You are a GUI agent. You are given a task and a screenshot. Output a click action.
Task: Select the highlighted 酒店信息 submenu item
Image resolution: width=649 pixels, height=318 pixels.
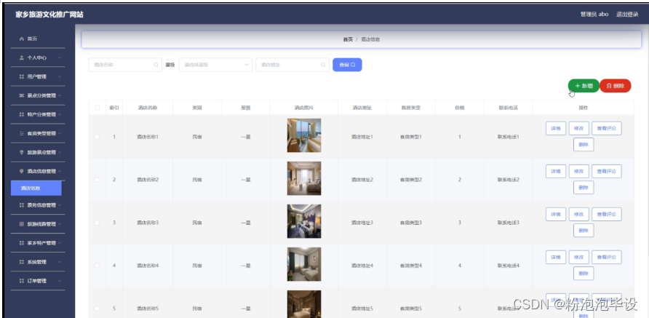tap(36, 188)
